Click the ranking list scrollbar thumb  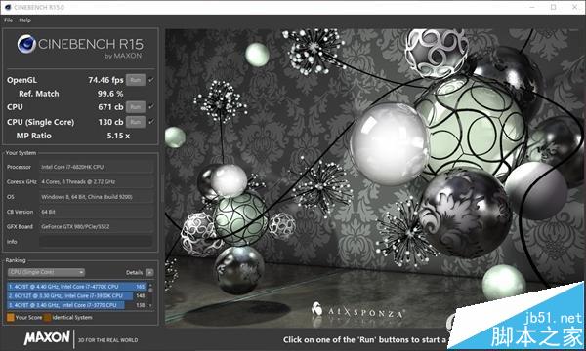(x=150, y=290)
